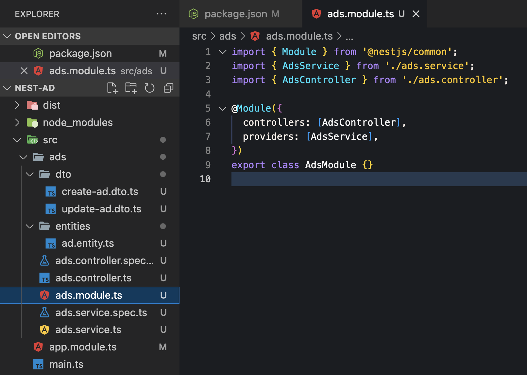This screenshot has height=375, width=527.
Task: Select the ads.module.ts editor tab
Action: pos(365,14)
